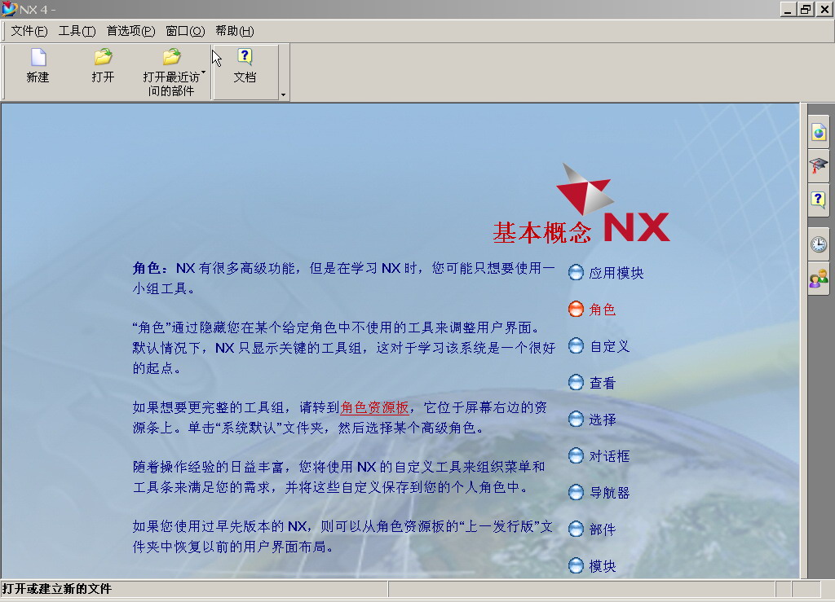The height and width of the screenshot is (602, 835).
Task: Click the 新建 (New) toolbar icon
Action: tap(38, 58)
